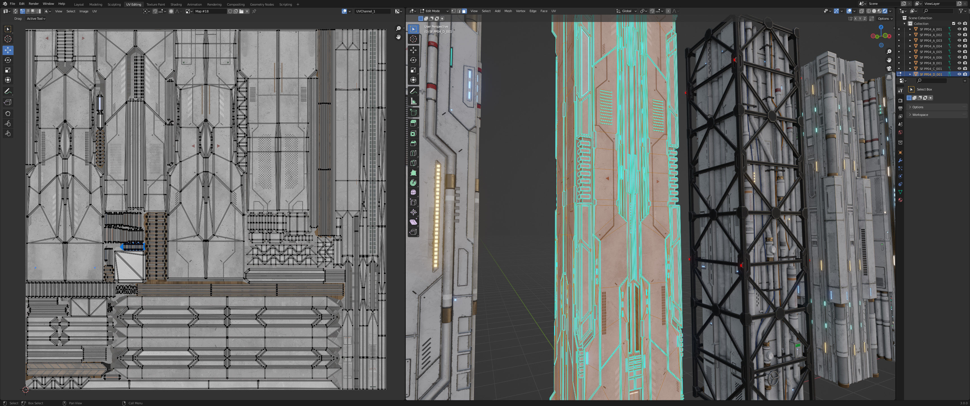Select the Move tool in UV editor
The width and height of the screenshot is (970, 406).
coord(8,50)
